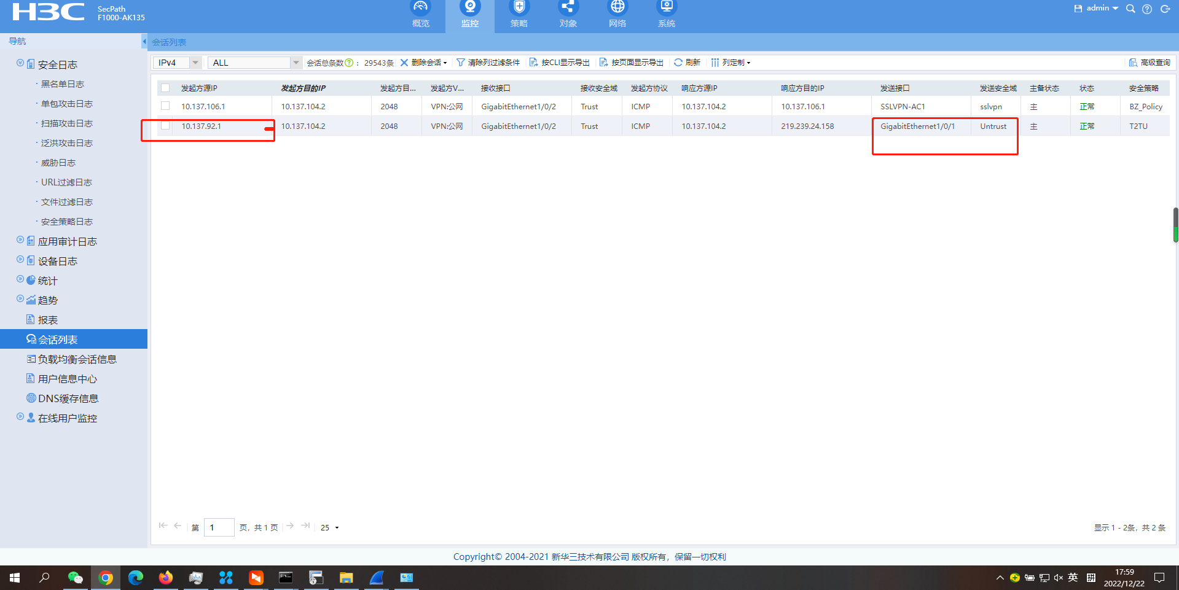Open 威胁日志 in the sidebar
The width and height of the screenshot is (1179, 590).
[58, 163]
